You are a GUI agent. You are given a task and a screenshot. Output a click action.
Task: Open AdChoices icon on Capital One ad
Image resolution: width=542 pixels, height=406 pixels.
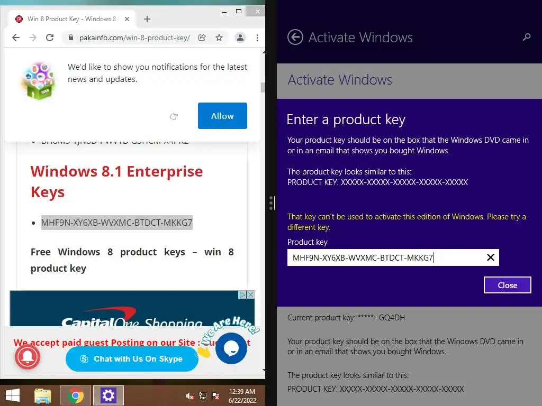pos(242,294)
